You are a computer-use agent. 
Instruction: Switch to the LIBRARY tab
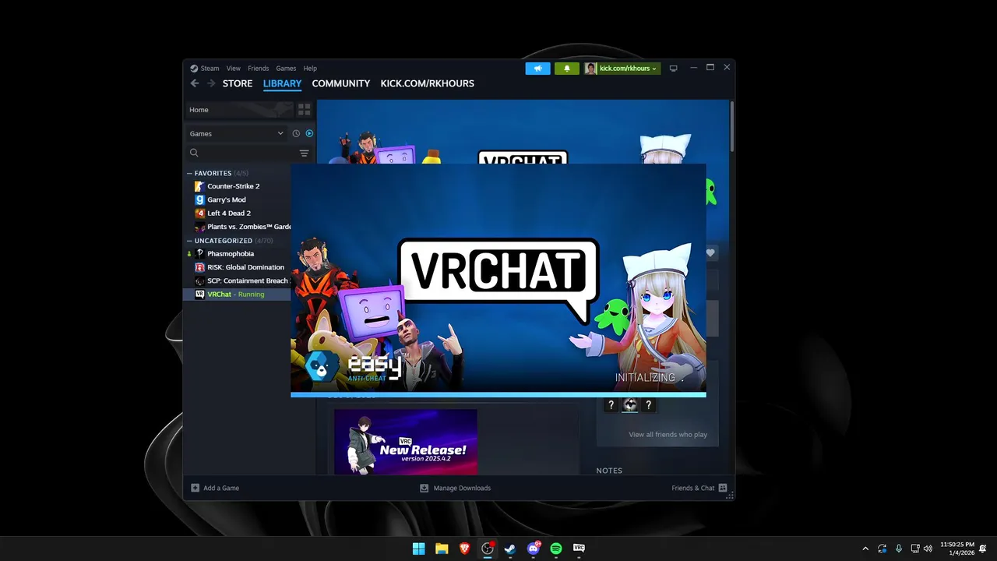click(x=282, y=83)
